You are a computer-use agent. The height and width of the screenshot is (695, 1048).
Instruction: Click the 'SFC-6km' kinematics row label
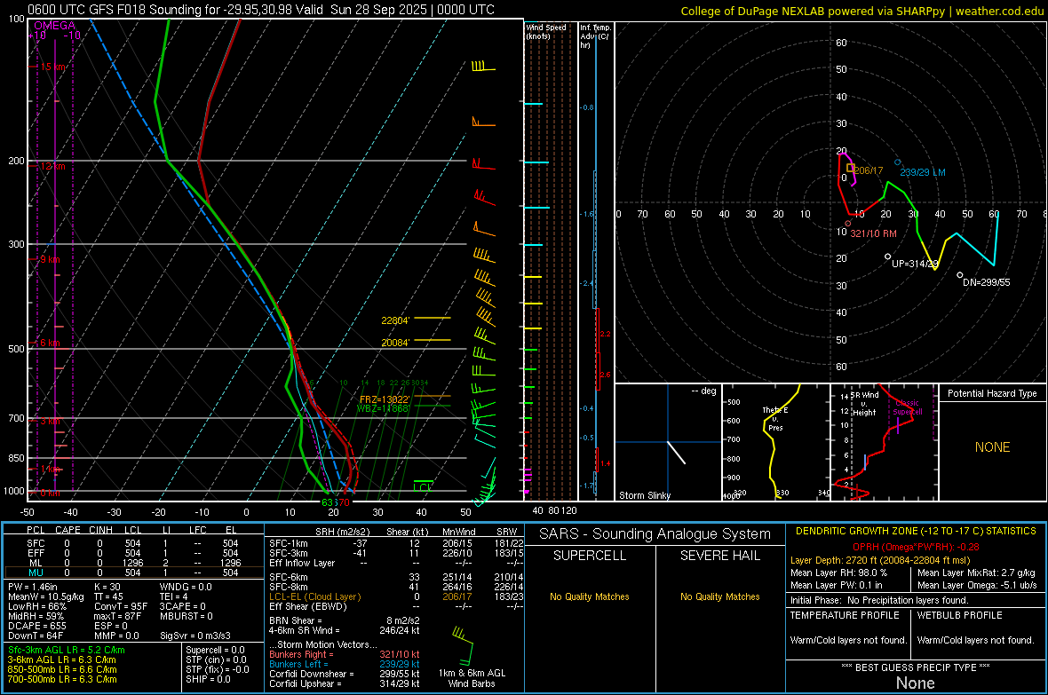289,577
